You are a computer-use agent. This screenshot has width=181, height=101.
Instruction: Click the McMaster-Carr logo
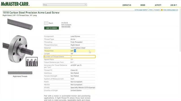15,4
